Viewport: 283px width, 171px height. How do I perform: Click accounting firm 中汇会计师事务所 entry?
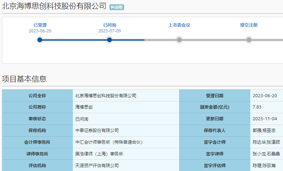pos(109,142)
